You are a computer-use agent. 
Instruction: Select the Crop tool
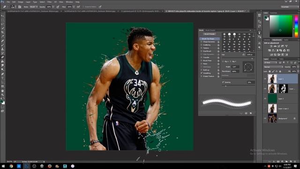[2, 32]
